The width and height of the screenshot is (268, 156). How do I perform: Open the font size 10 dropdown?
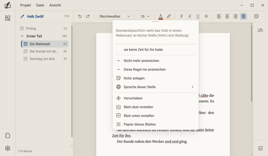[x=143, y=16]
